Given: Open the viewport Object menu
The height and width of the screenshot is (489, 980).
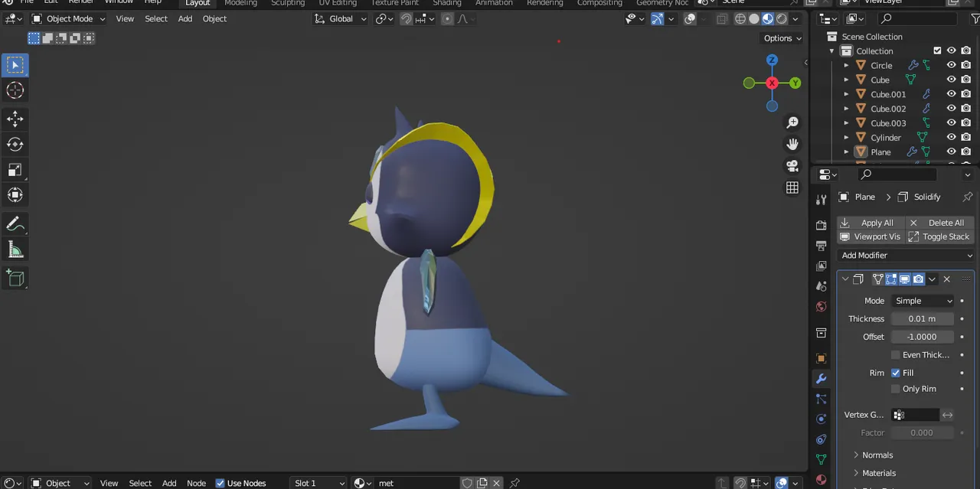Looking at the screenshot, I should click(x=214, y=18).
